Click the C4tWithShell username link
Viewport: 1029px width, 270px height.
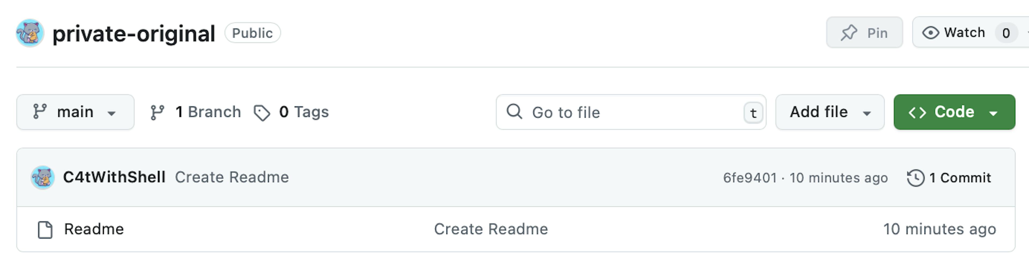coord(114,177)
